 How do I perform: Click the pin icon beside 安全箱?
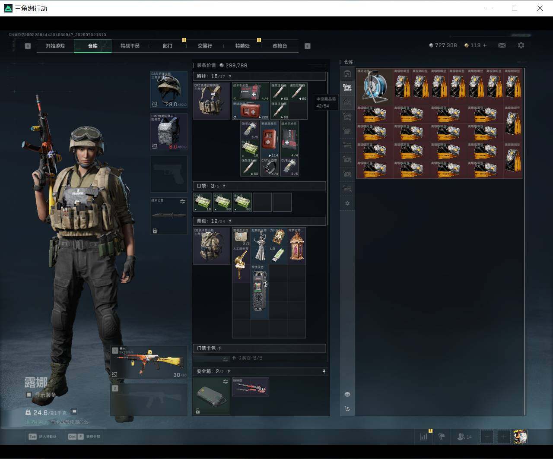coord(324,371)
